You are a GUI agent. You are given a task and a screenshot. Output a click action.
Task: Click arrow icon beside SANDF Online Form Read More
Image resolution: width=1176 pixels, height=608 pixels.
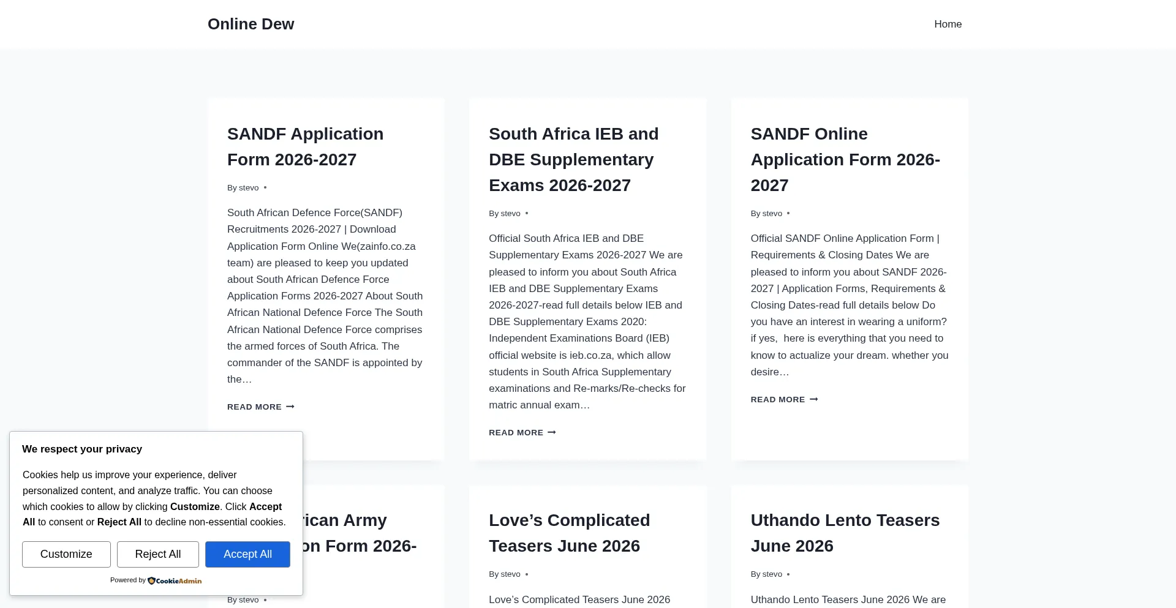[x=814, y=399]
